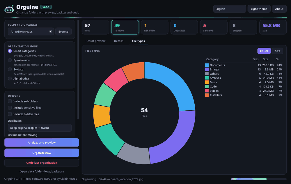Tick the Include sensitive files checkbox
Screen dimensions: 291x184
pyautogui.click(x=10, y=108)
